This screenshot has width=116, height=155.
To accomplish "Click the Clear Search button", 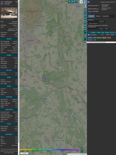I will pyautogui.click(x=93, y=24).
